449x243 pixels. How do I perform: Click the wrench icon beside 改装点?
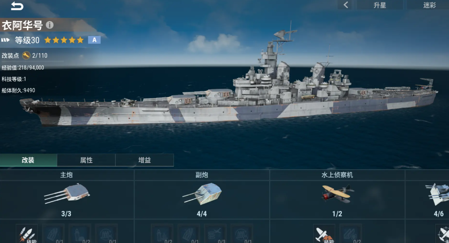26,56
